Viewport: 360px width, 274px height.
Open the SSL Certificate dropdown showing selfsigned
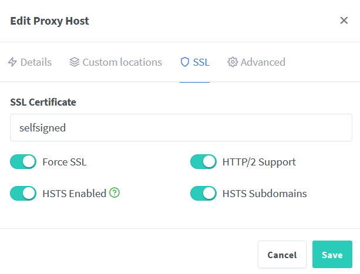point(181,128)
